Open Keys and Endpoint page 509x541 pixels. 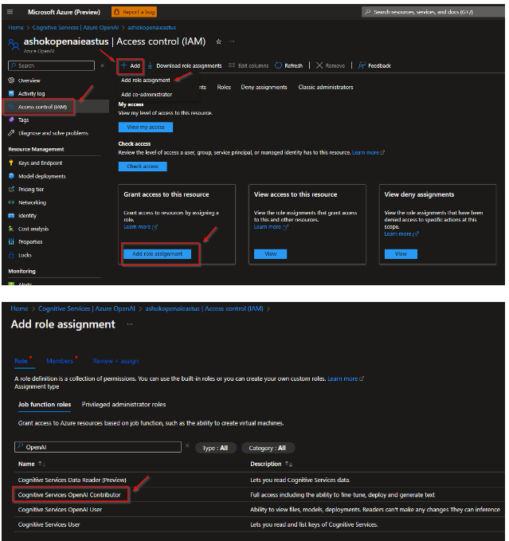[41, 163]
